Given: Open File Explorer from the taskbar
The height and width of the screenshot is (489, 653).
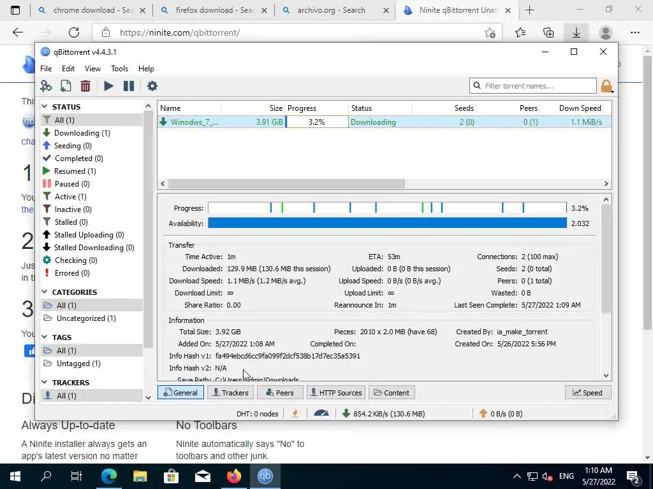Looking at the screenshot, I should pos(140,476).
